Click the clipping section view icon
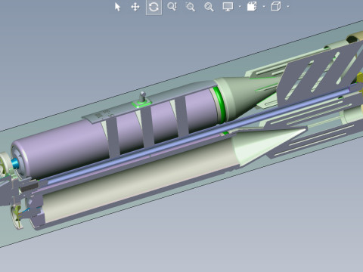The width and height of the screenshot is (363, 272). [252, 7]
